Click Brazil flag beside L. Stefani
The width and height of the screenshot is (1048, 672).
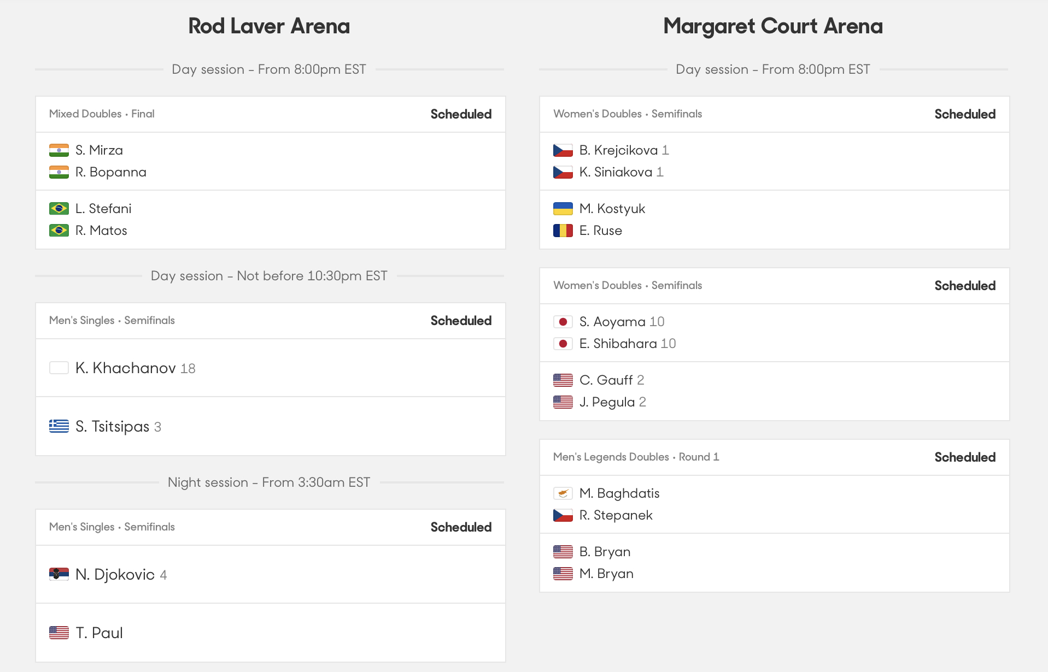tap(59, 209)
